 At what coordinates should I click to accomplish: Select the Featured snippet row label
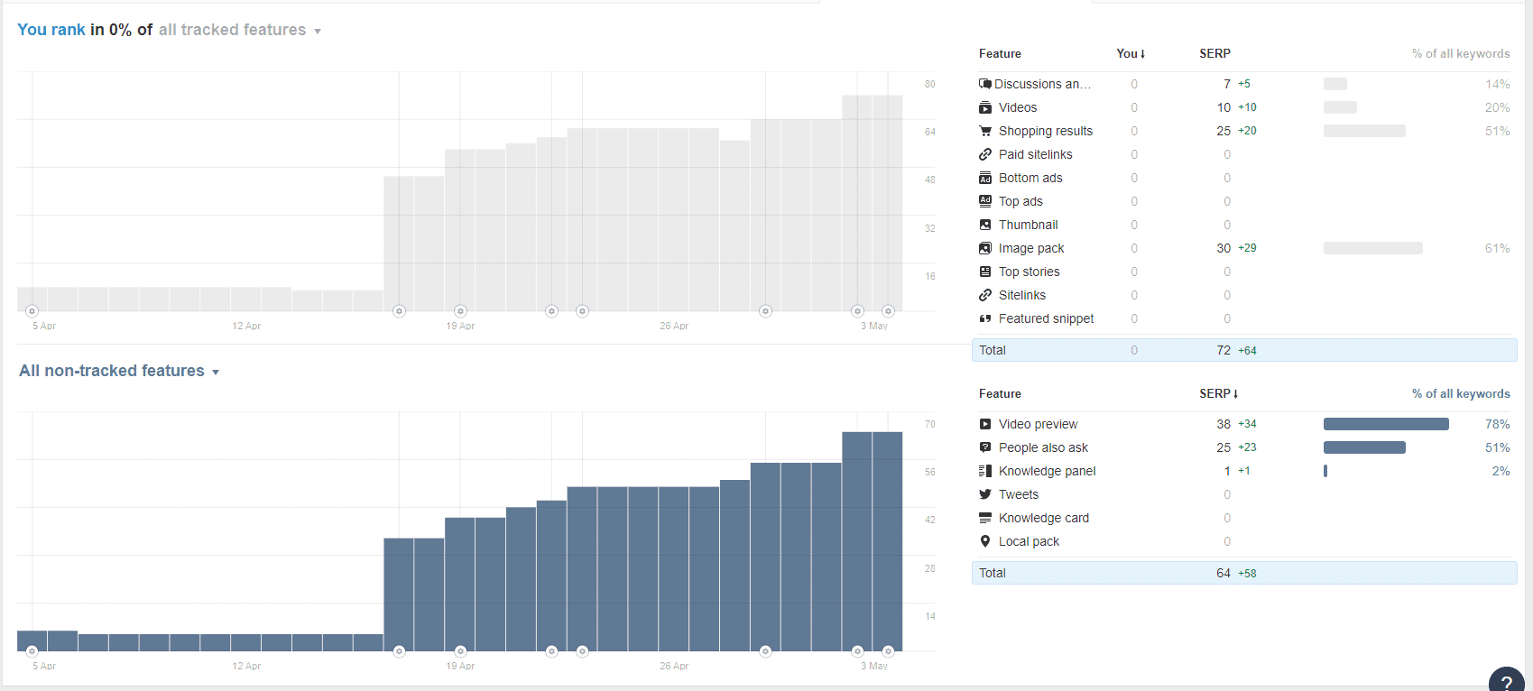pyautogui.click(x=1046, y=318)
